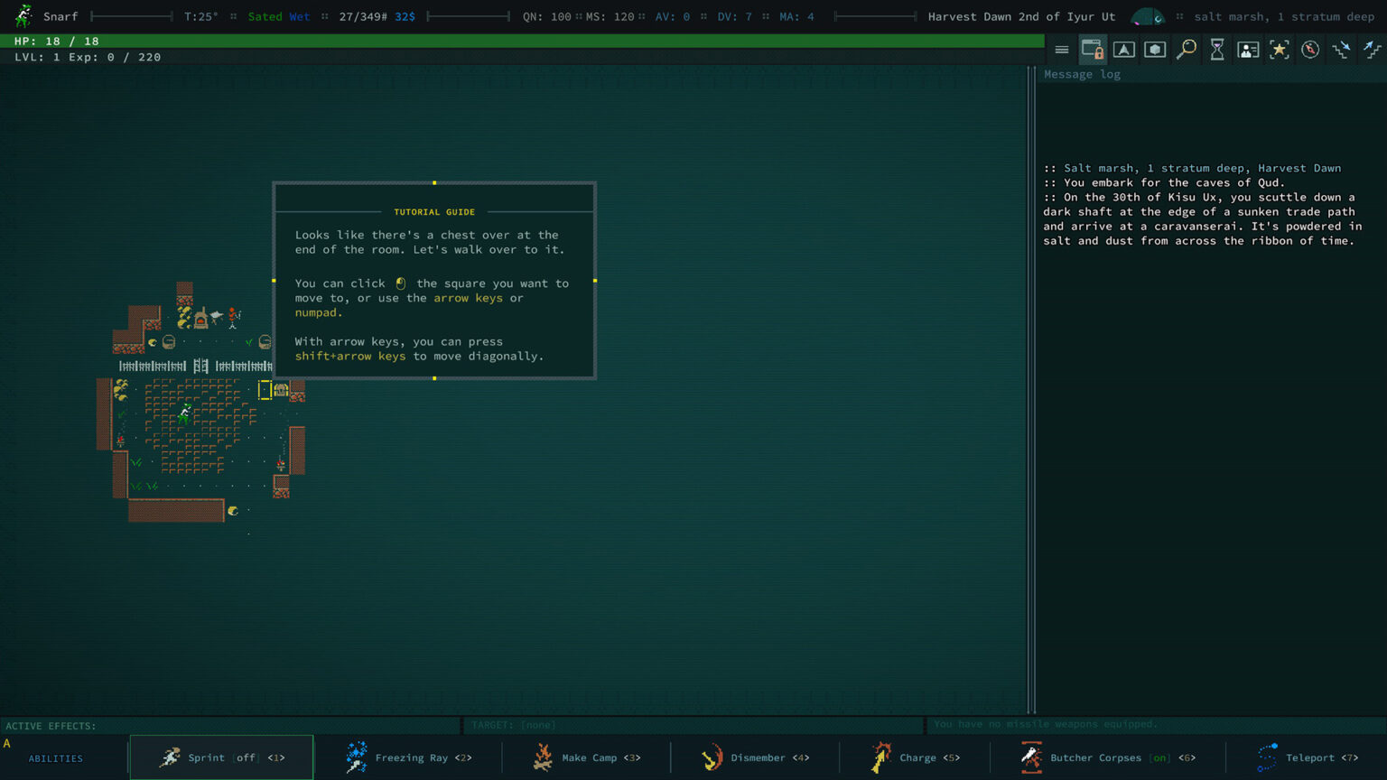Click the hourglass wait icon
Viewport: 1387px width, 780px height.
click(1217, 50)
